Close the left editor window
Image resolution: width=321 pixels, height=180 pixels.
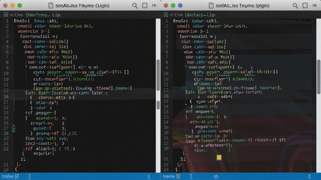tap(5, 5)
